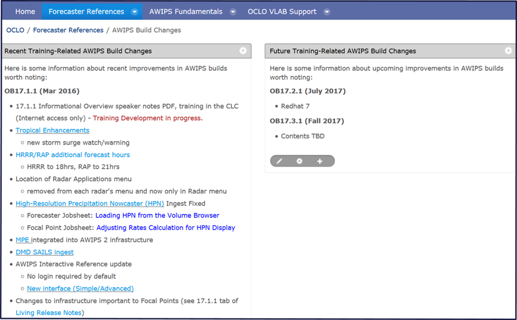Image resolution: width=517 pixels, height=320 pixels.
Task: Click the Forecaster References breadcrumb link
Action: 68,30
